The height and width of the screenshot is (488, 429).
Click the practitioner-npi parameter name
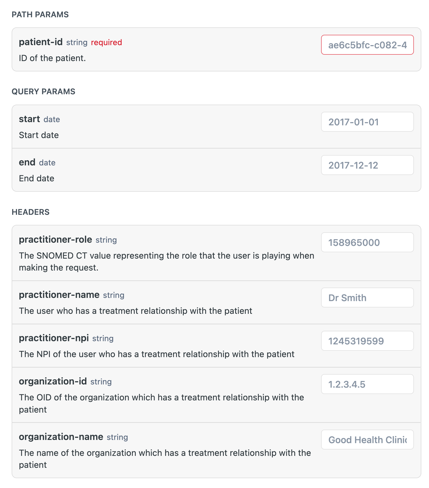coord(54,338)
